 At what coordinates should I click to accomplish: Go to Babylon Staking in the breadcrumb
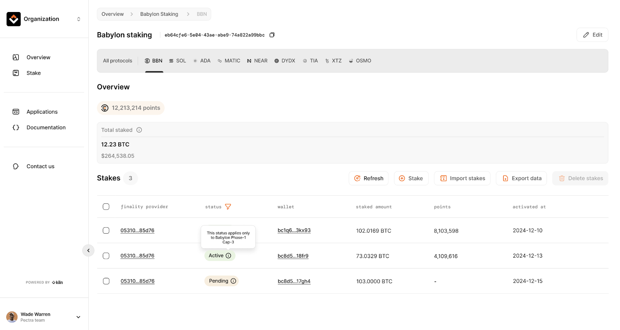coord(159,14)
